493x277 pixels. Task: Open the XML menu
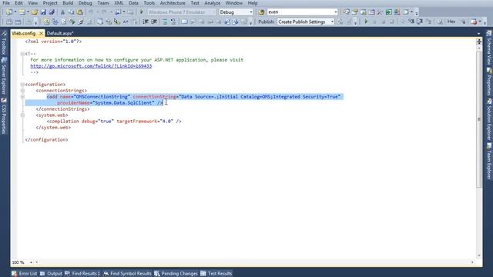click(x=119, y=3)
